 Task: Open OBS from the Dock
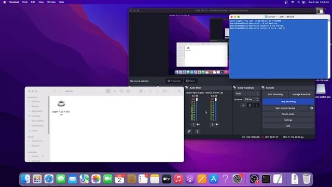[254, 179]
